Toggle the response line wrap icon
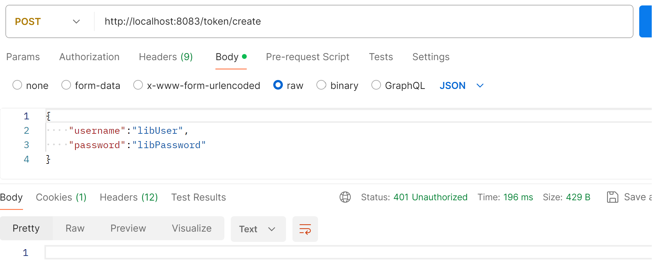This screenshot has height=262, width=652. tap(305, 229)
